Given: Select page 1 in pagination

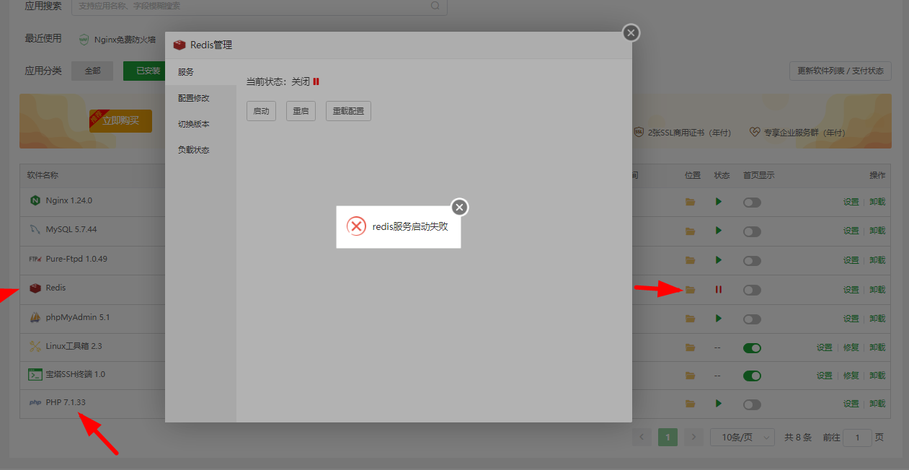Looking at the screenshot, I should 668,437.
